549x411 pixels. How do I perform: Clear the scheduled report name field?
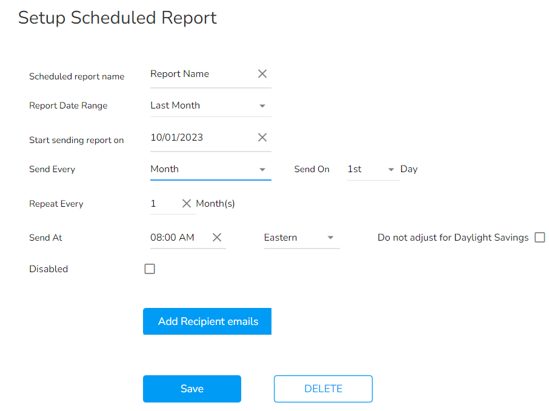tap(262, 74)
